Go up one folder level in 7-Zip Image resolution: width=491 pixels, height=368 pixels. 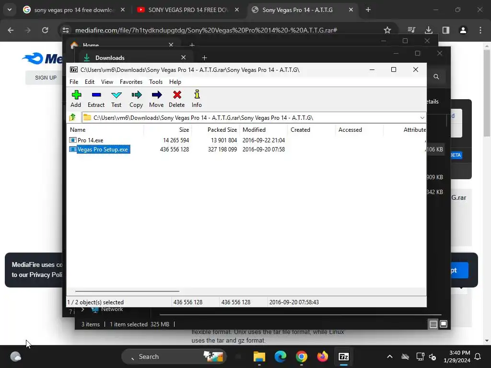[73, 118]
